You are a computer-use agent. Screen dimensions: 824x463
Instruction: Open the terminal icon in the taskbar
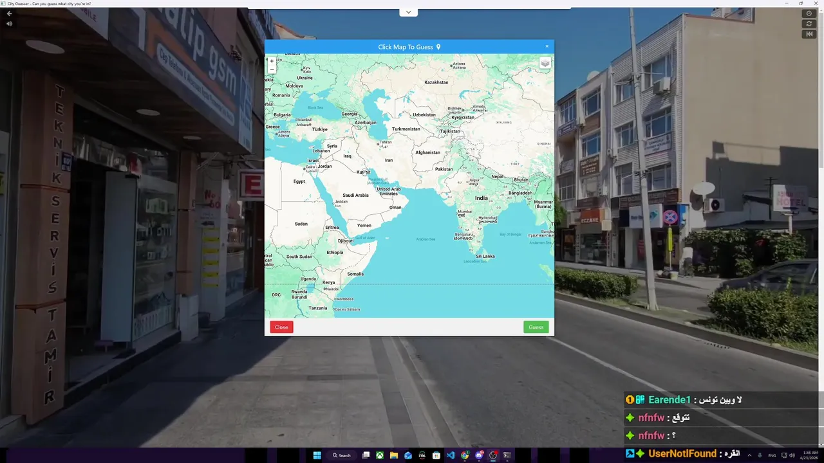pos(507,455)
